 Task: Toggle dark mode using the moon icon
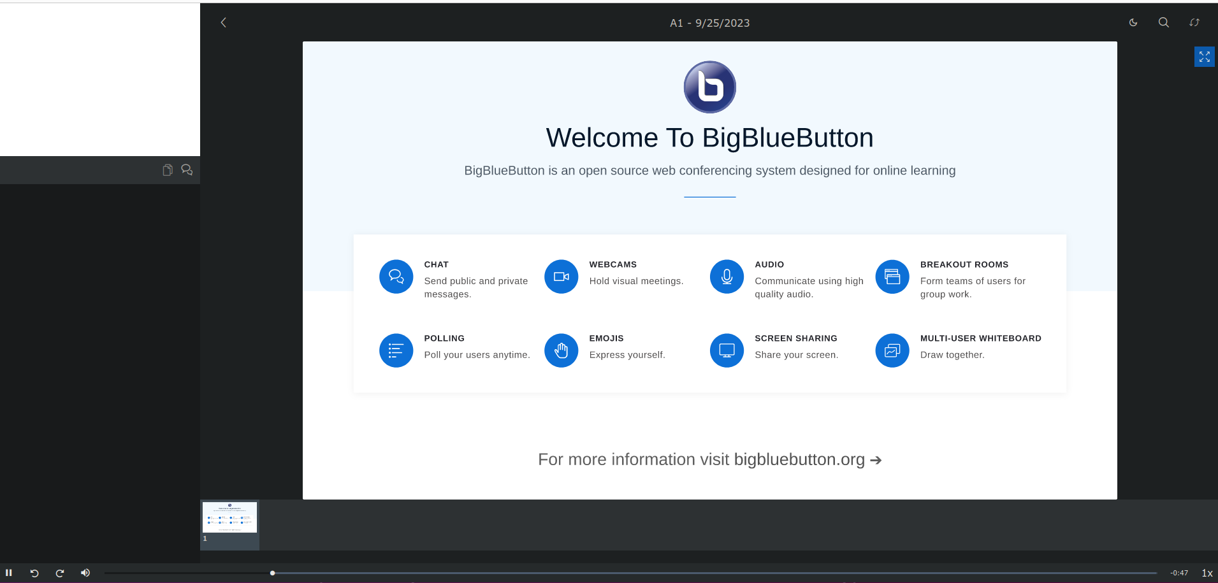click(1133, 22)
